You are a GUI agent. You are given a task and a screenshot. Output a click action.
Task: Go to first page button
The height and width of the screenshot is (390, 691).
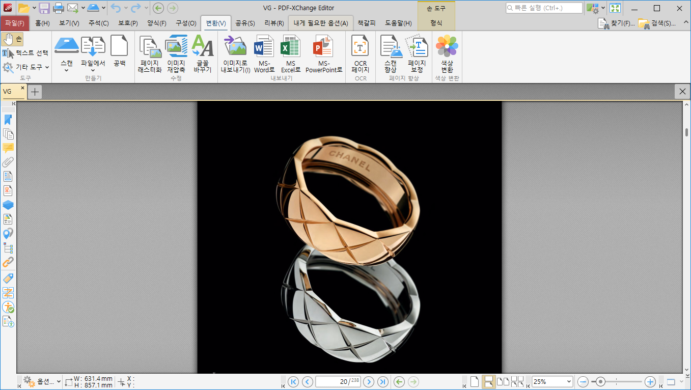coord(293,381)
